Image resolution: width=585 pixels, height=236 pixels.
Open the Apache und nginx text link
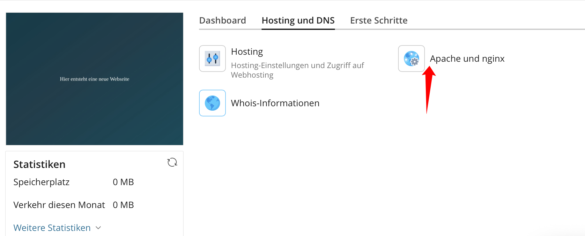tap(467, 59)
